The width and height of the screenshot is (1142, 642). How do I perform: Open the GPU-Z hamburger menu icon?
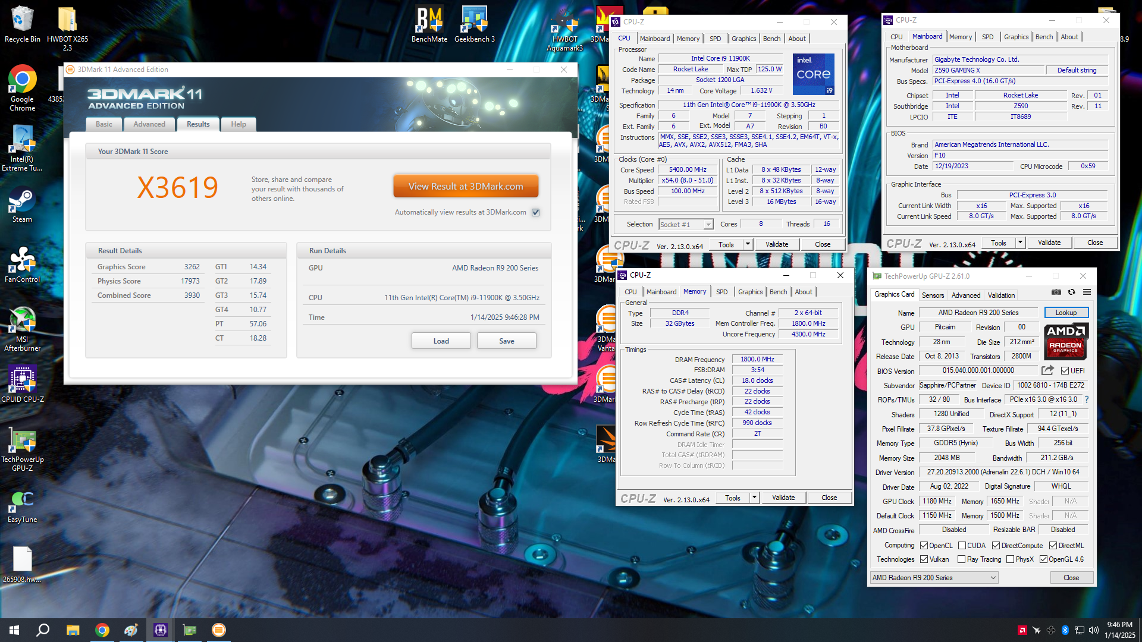pyautogui.click(x=1087, y=292)
